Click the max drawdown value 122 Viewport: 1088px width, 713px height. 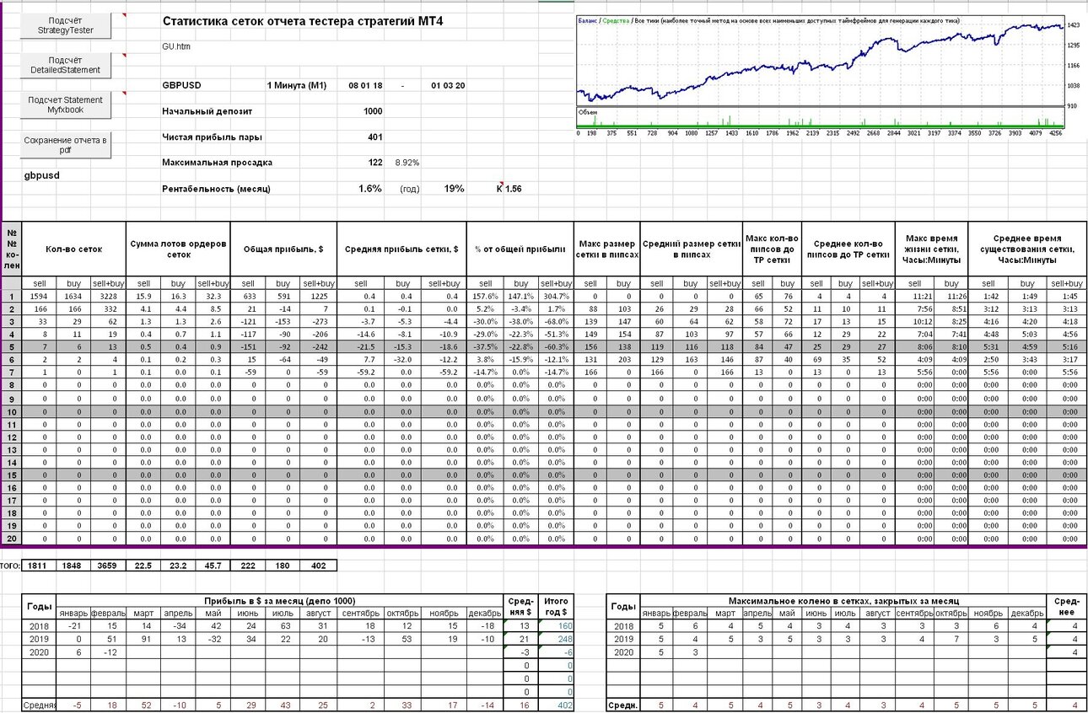374,163
